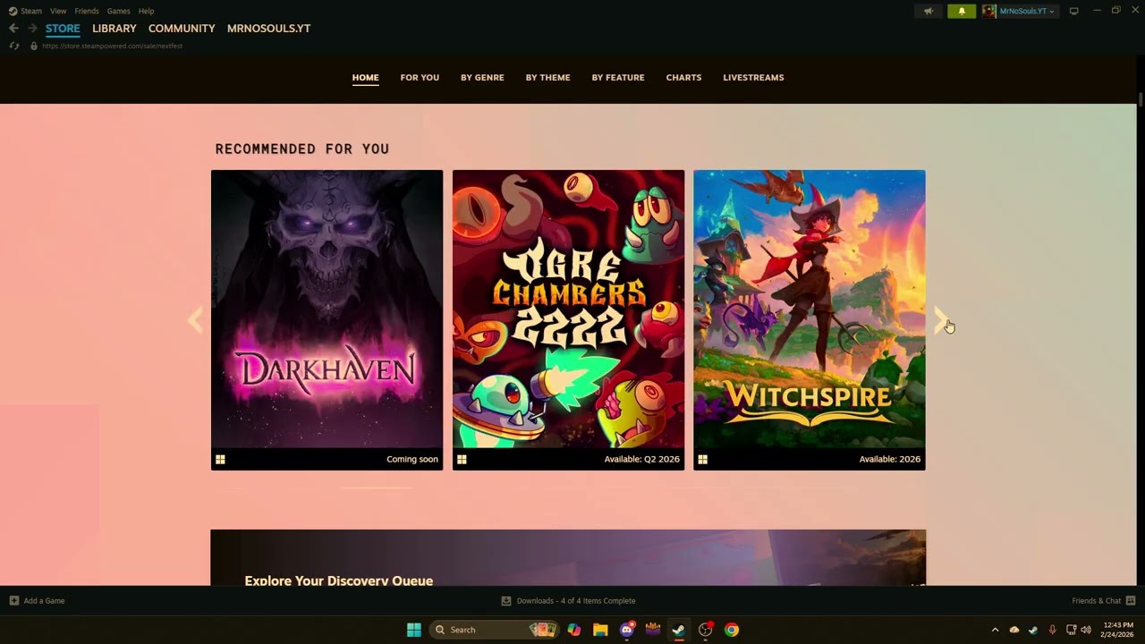The image size is (1145, 644).
Task: Open the Games menu
Action: [x=118, y=11]
